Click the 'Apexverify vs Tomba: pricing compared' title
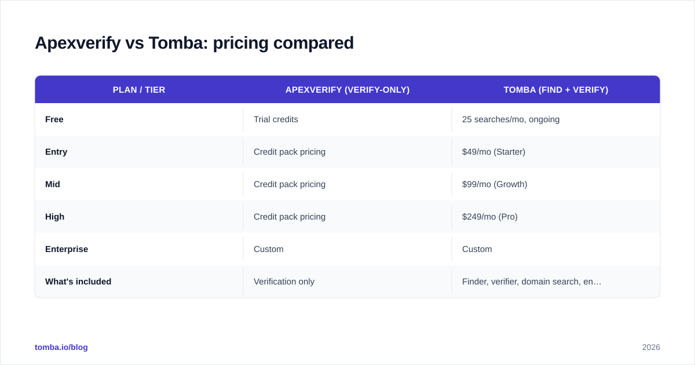The width and height of the screenshot is (695, 365). 194,43
